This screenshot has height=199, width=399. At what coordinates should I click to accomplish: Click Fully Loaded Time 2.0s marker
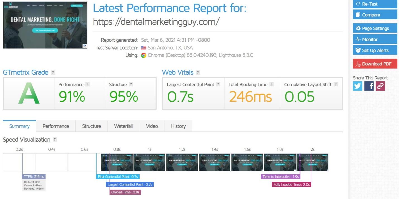[292, 184]
